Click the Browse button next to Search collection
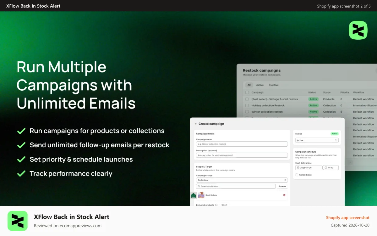The height and width of the screenshot is (236, 377). tap(282, 186)
